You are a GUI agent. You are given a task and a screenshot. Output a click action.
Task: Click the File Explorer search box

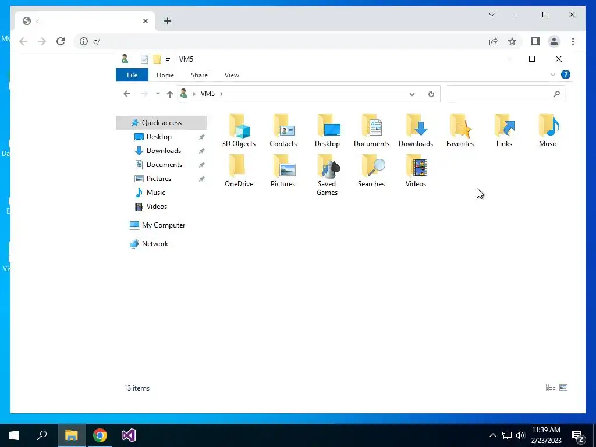[506, 94]
